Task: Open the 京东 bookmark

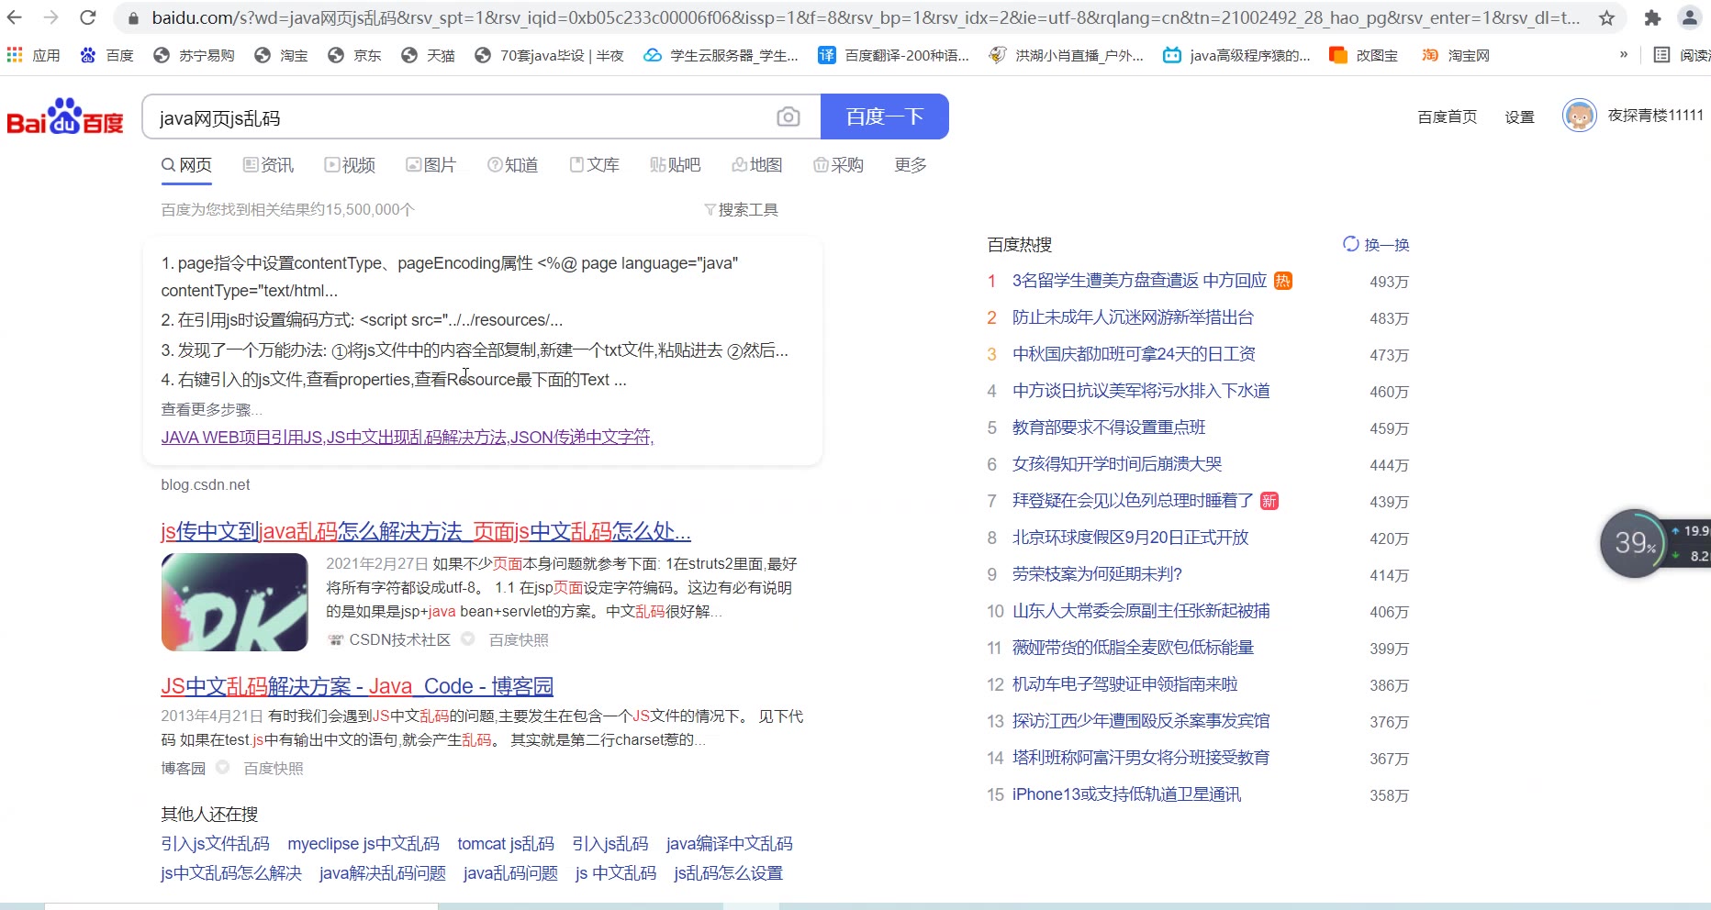Action: 354,55
